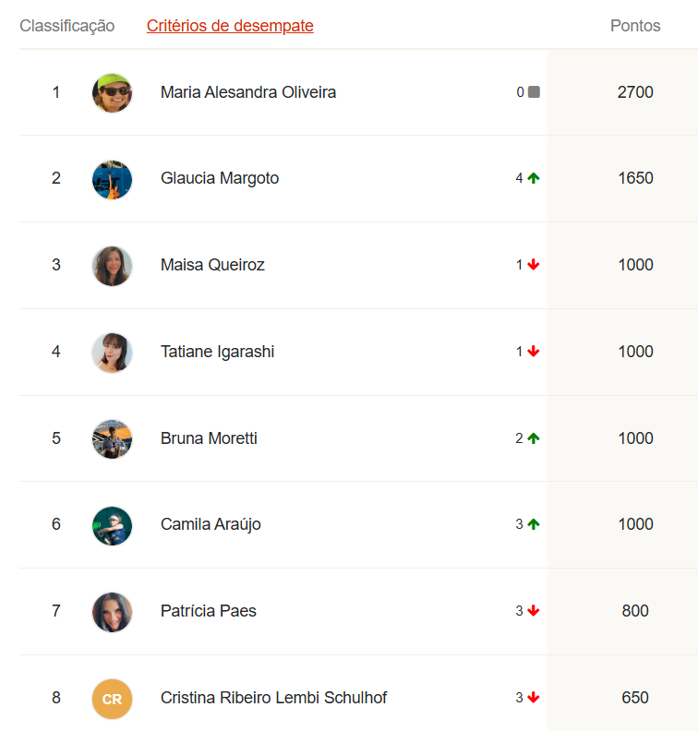The image size is (698, 731).
Task: Click Camila Araújo's avatar photo
Action: click(112, 525)
